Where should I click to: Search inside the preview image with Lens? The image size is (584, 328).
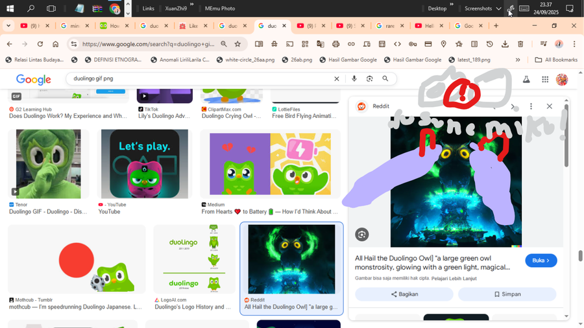pos(361,234)
